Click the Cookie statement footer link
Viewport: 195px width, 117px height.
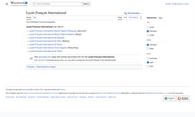[101, 97]
